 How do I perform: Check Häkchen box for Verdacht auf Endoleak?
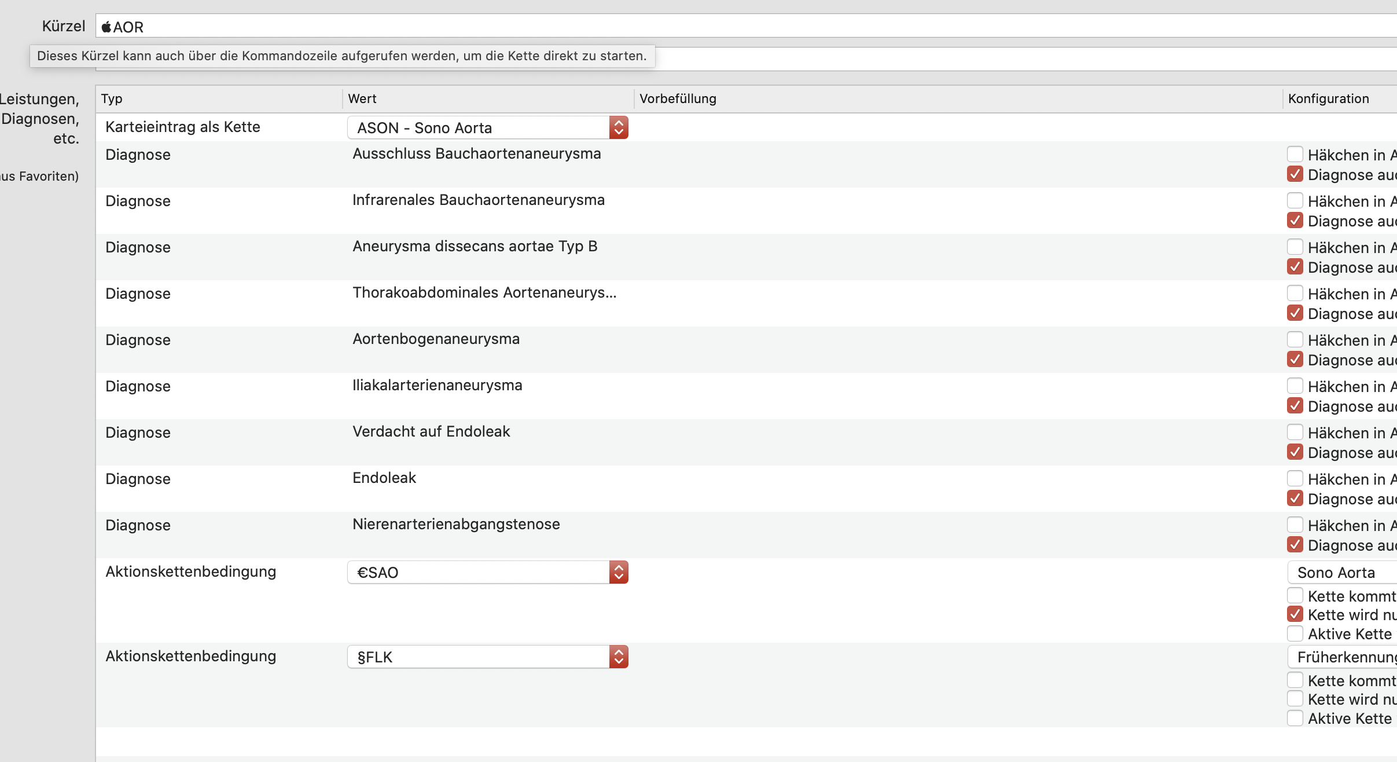pyautogui.click(x=1295, y=433)
